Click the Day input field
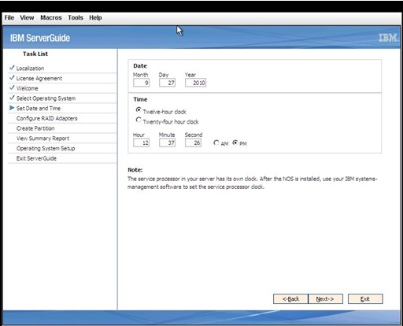Image resolution: width=403 pixels, height=326 pixels. [167, 83]
